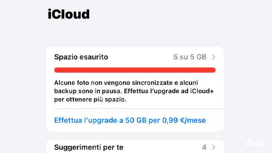
Task: Open the Suggerimenti per te row
Action: click(x=135, y=147)
